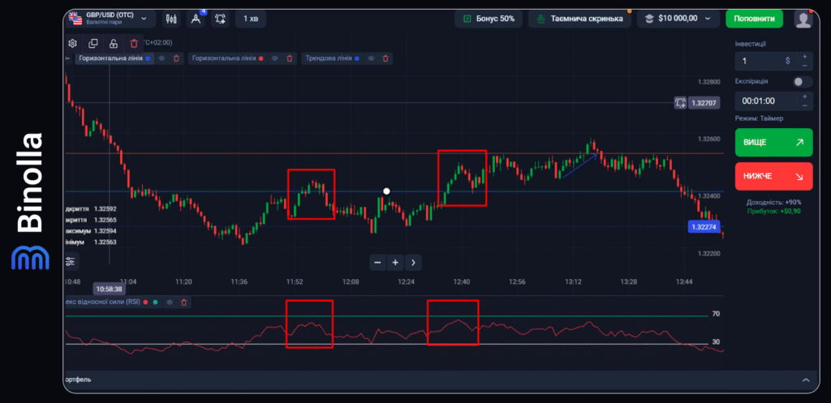Click the red RSI line color dot
This screenshot has height=403, width=831.
pos(145,302)
